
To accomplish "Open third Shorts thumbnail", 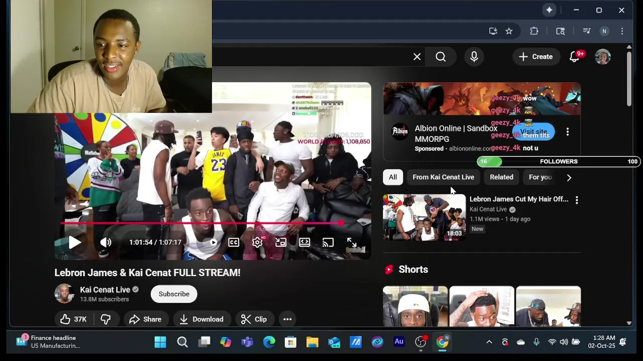I will (549, 306).
